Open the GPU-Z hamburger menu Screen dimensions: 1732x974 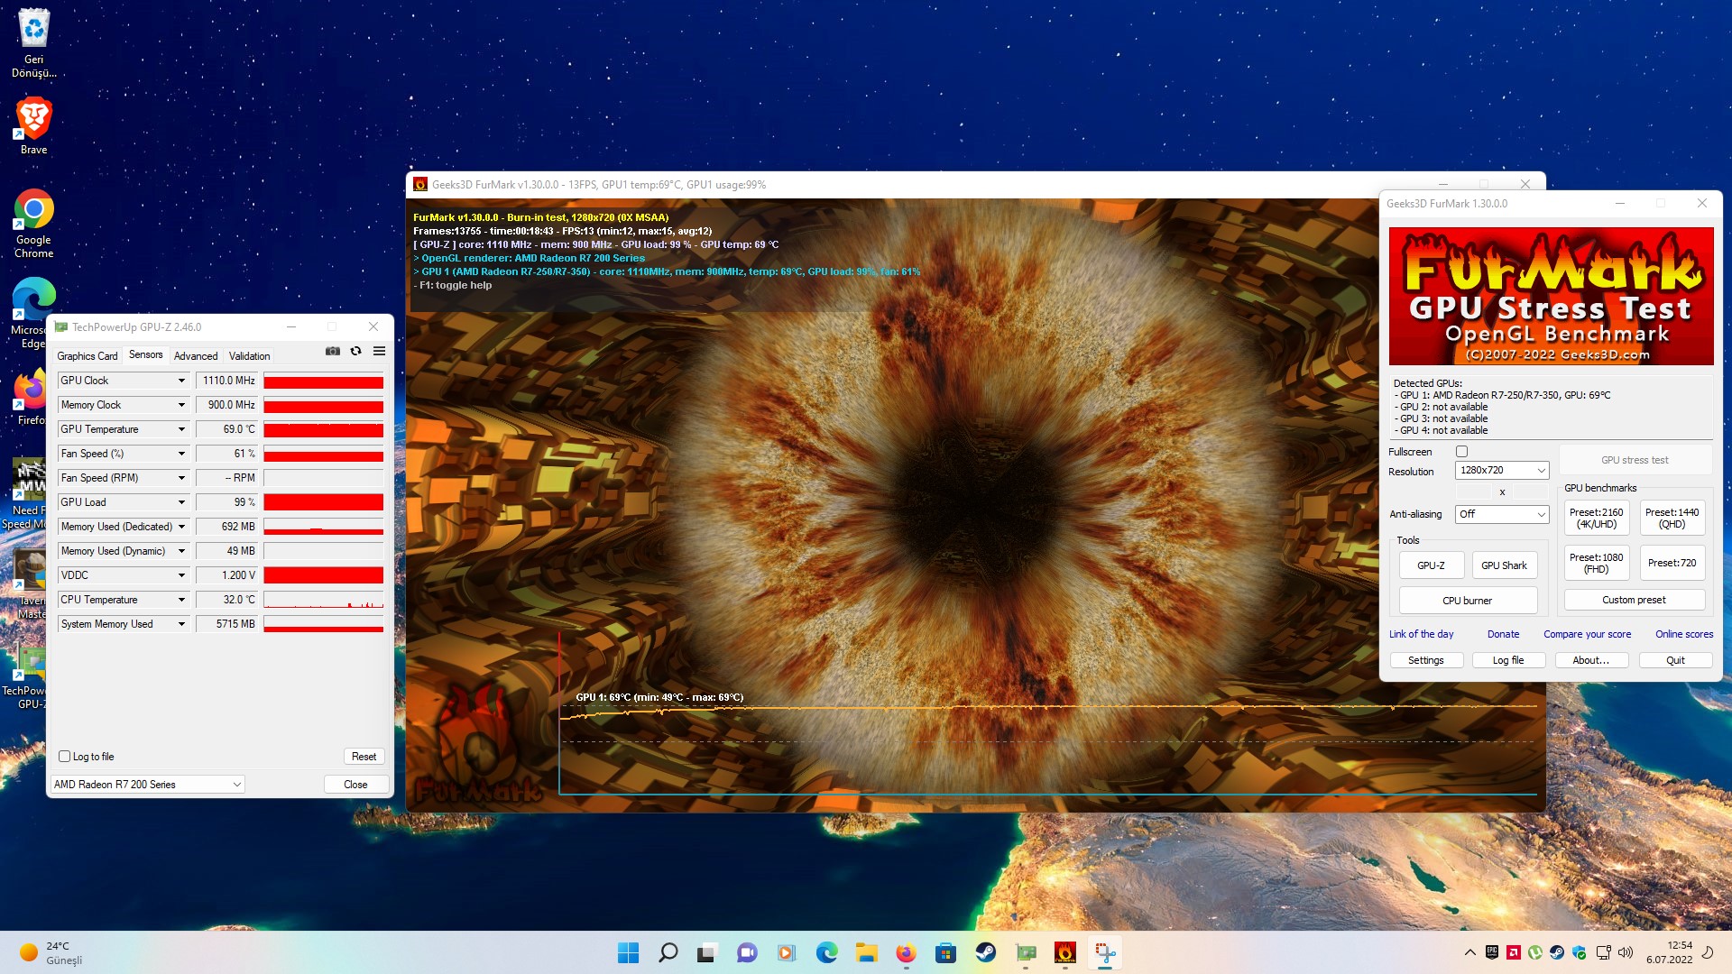tap(380, 351)
